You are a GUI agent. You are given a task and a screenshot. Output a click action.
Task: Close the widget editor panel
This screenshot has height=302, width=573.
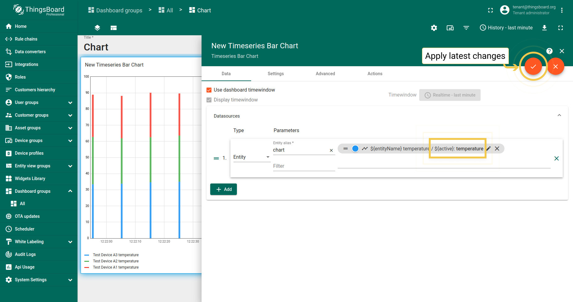click(x=562, y=51)
